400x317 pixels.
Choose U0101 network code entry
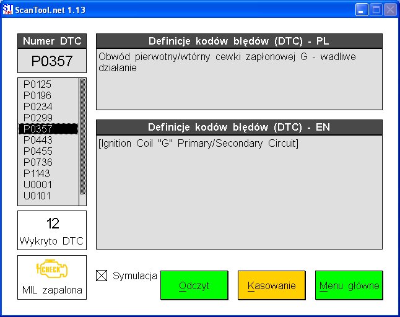pyautogui.click(x=37, y=196)
